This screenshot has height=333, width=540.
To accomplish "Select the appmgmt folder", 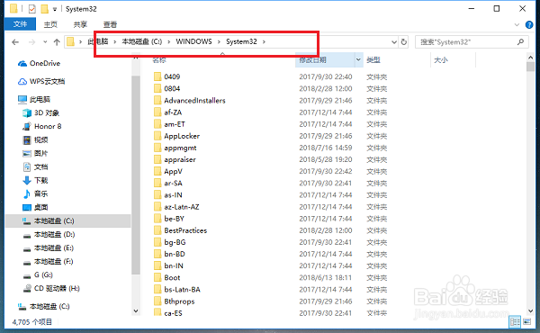I will (175, 148).
